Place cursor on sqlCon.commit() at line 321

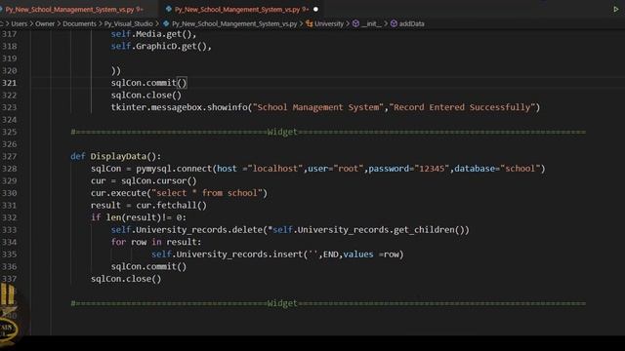pos(148,83)
